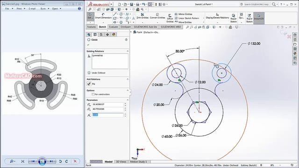Select Symmetric in Existing Relations list
299x168 pixels.
click(98, 56)
